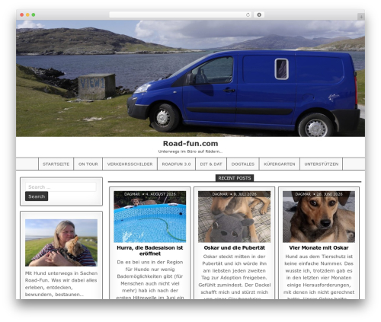381x322 pixels.
Task: Click the green maximize window dot
Action: point(34,14)
